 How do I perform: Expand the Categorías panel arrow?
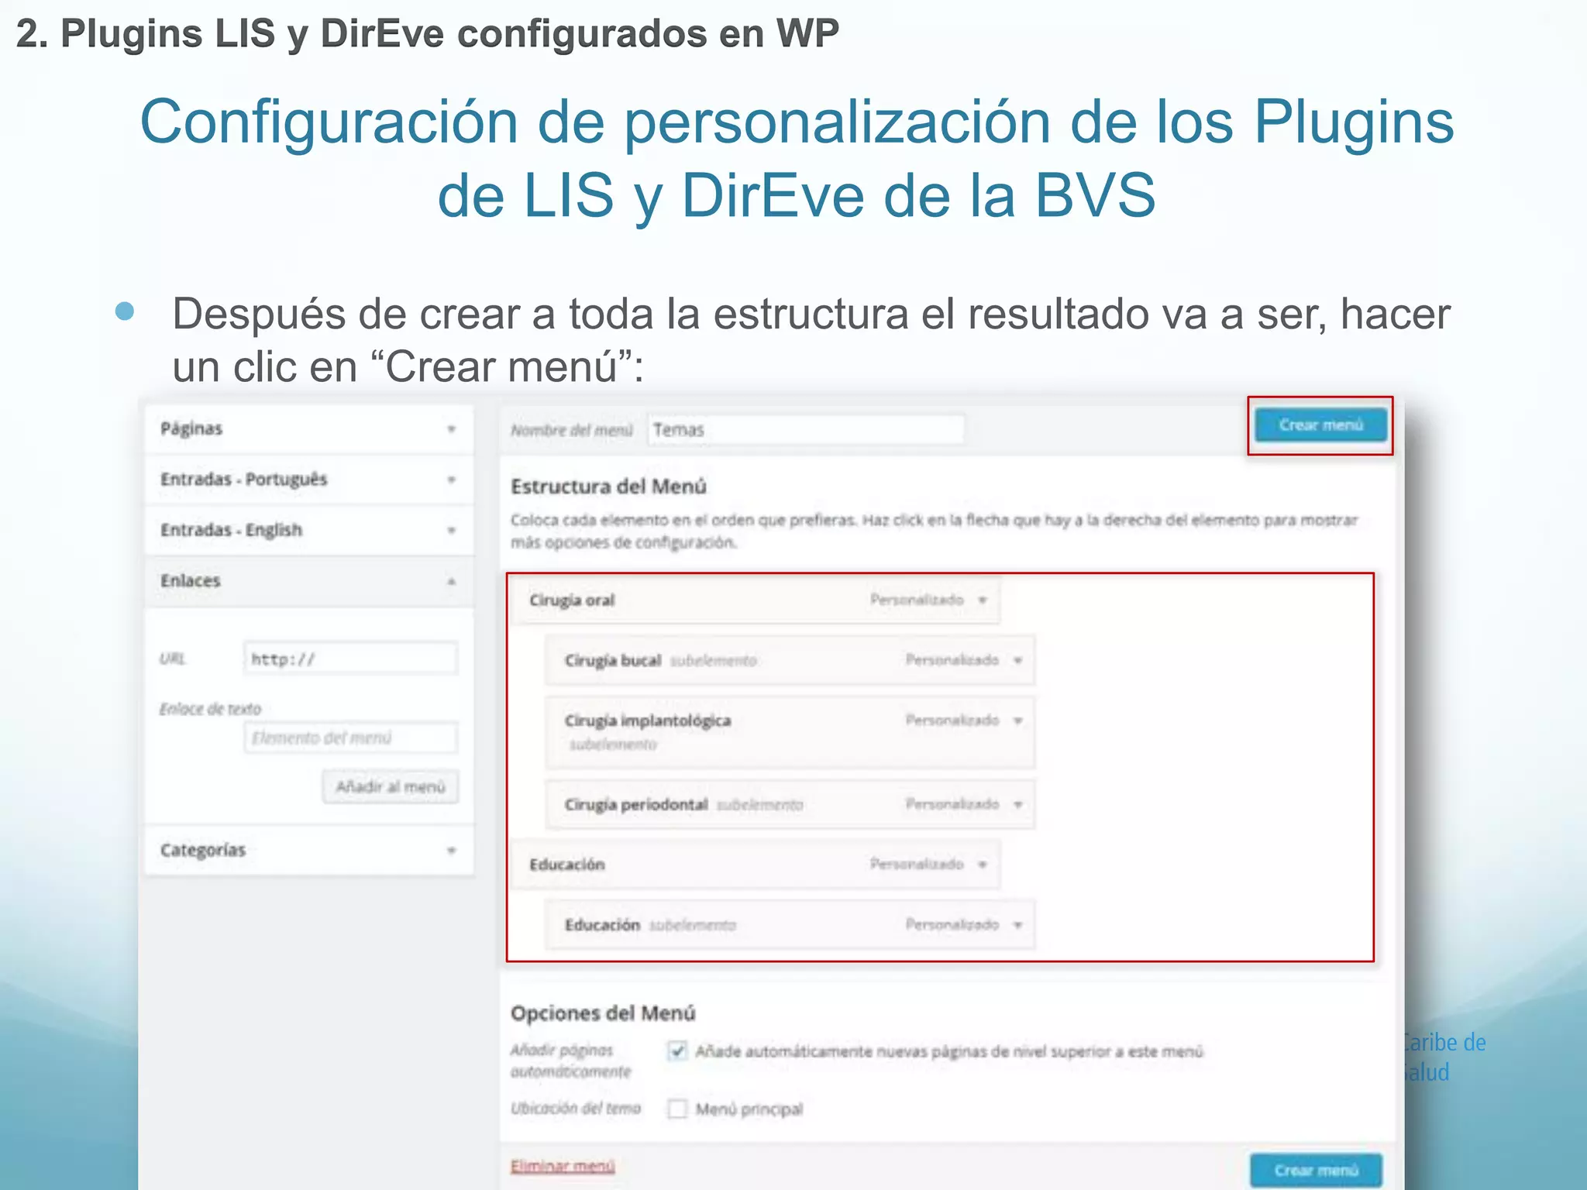[452, 851]
